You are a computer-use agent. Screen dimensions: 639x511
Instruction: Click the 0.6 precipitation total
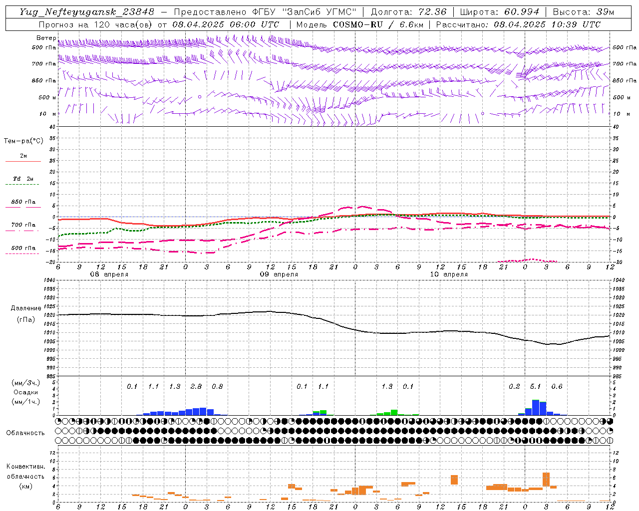click(x=557, y=387)
